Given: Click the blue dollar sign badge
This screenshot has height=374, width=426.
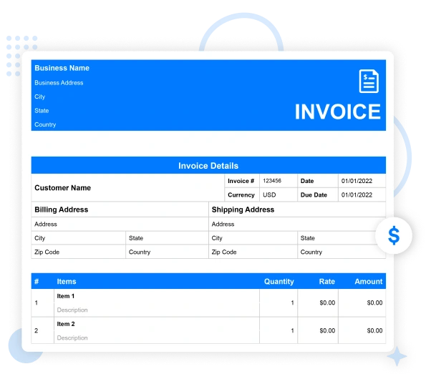Looking at the screenshot, I should click(394, 235).
